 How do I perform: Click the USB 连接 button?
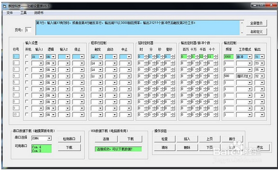tap(106, 139)
